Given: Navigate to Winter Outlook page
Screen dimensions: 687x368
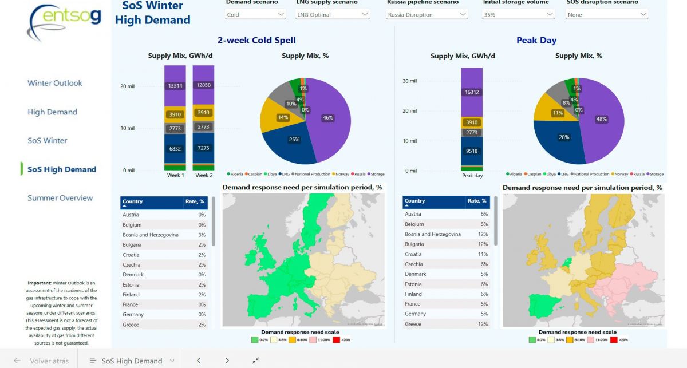Looking at the screenshot, I should click(55, 83).
